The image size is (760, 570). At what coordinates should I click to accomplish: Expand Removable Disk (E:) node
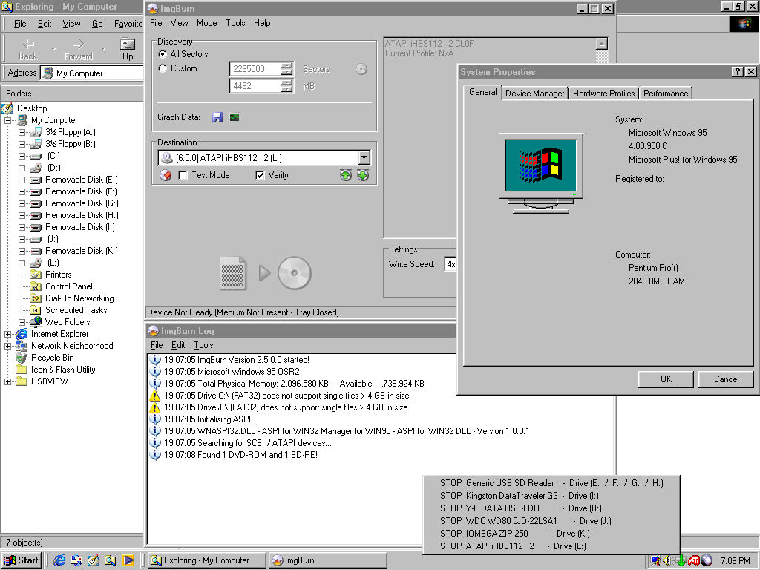[22, 180]
